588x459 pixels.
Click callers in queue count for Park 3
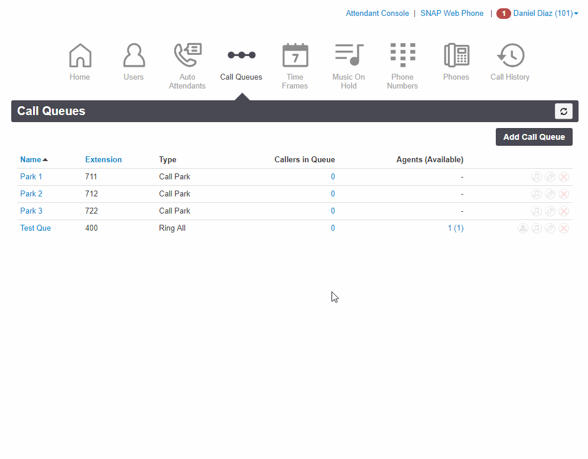(x=333, y=211)
